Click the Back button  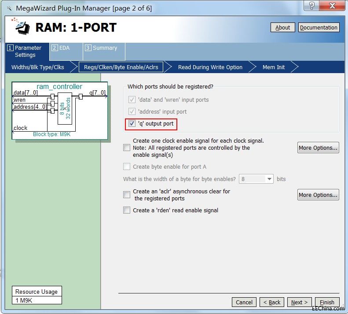tap(272, 302)
